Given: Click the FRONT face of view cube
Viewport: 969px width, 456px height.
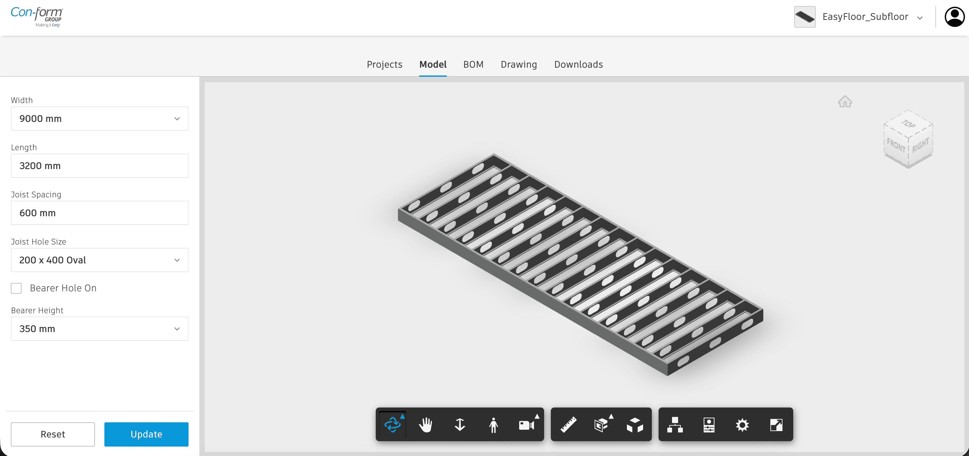Looking at the screenshot, I should [x=896, y=145].
